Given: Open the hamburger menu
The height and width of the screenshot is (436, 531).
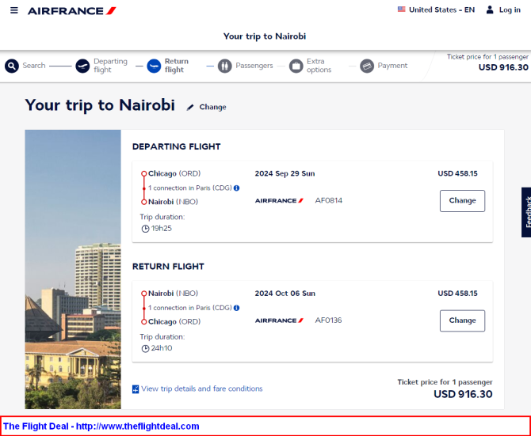Looking at the screenshot, I should pos(14,10).
